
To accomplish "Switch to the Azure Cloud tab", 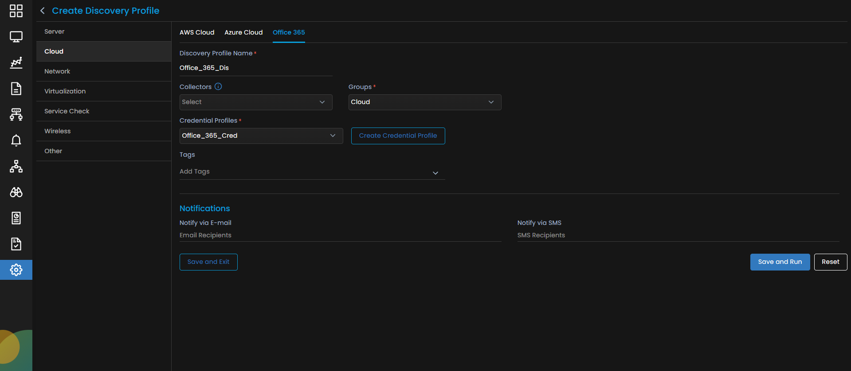I will click(243, 32).
